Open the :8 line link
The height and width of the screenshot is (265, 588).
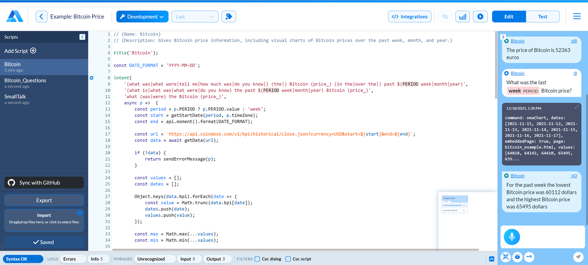[x=575, y=73]
